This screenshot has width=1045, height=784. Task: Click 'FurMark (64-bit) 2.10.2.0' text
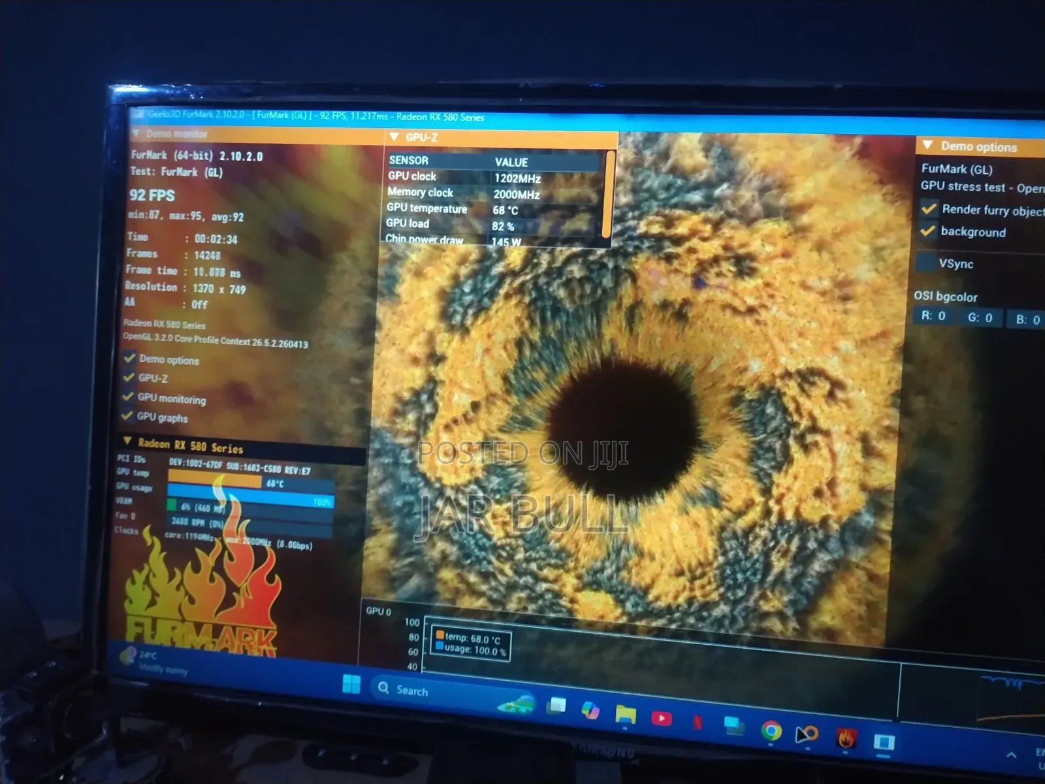coord(197,155)
